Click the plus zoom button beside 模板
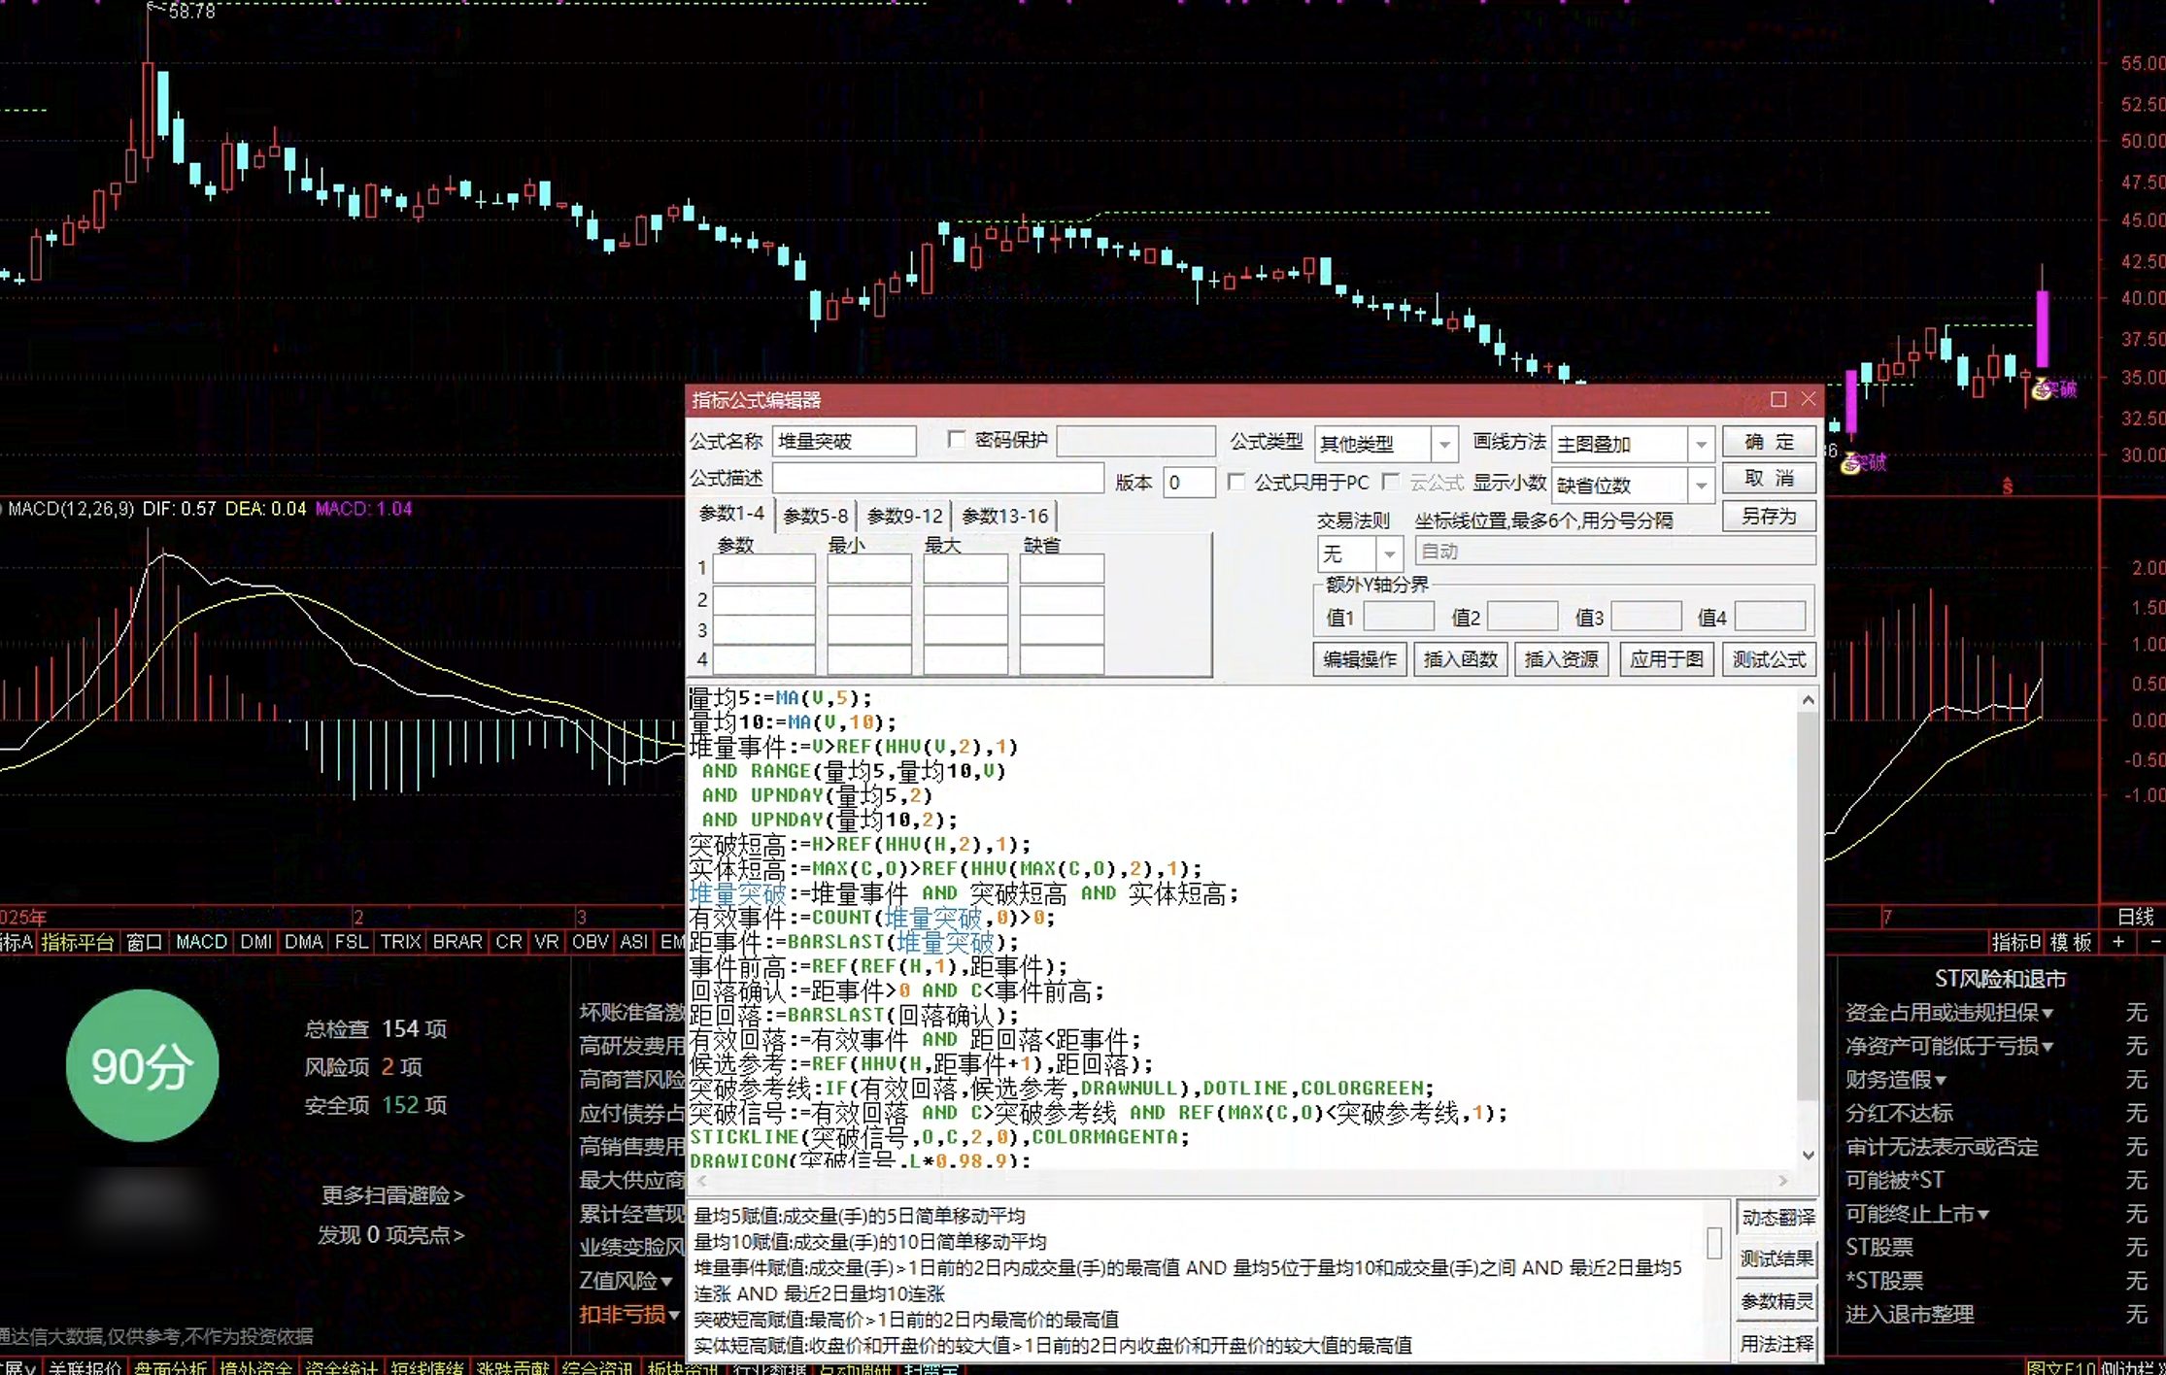The width and height of the screenshot is (2166, 1375). pyautogui.click(x=2118, y=942)
